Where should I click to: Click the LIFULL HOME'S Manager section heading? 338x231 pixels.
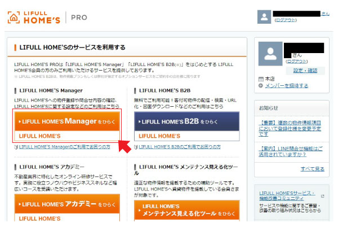pyautogui.click(x=51, y=90)
